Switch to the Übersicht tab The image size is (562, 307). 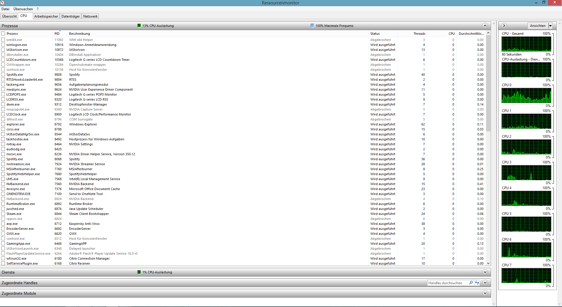pos(9,16)
